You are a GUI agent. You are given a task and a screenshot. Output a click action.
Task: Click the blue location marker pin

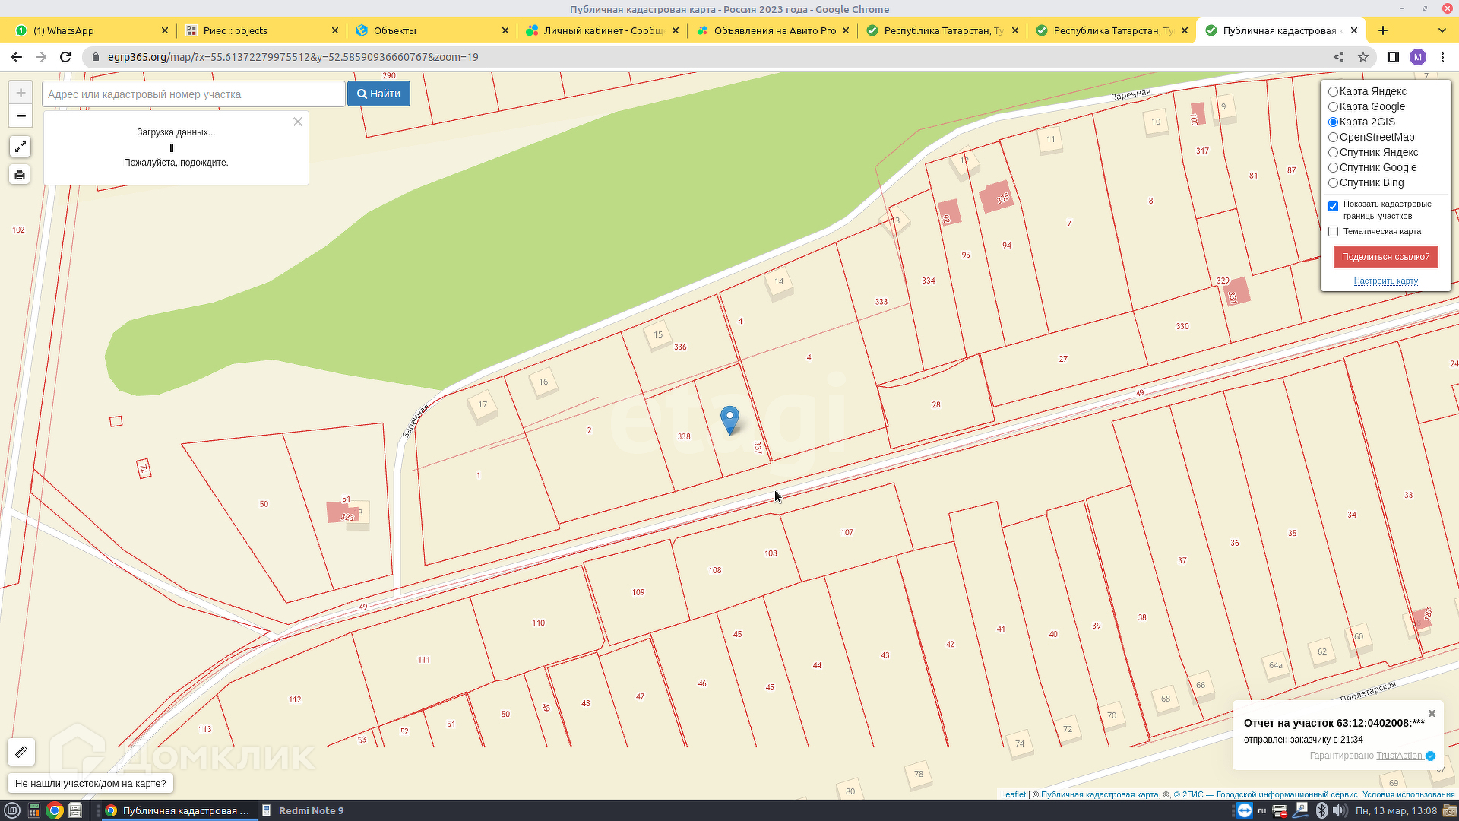pos(729,418)
